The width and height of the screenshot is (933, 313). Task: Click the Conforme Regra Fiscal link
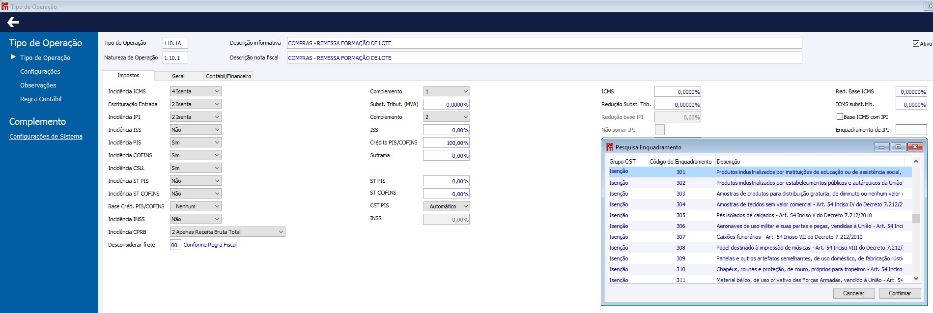(210, 245)
